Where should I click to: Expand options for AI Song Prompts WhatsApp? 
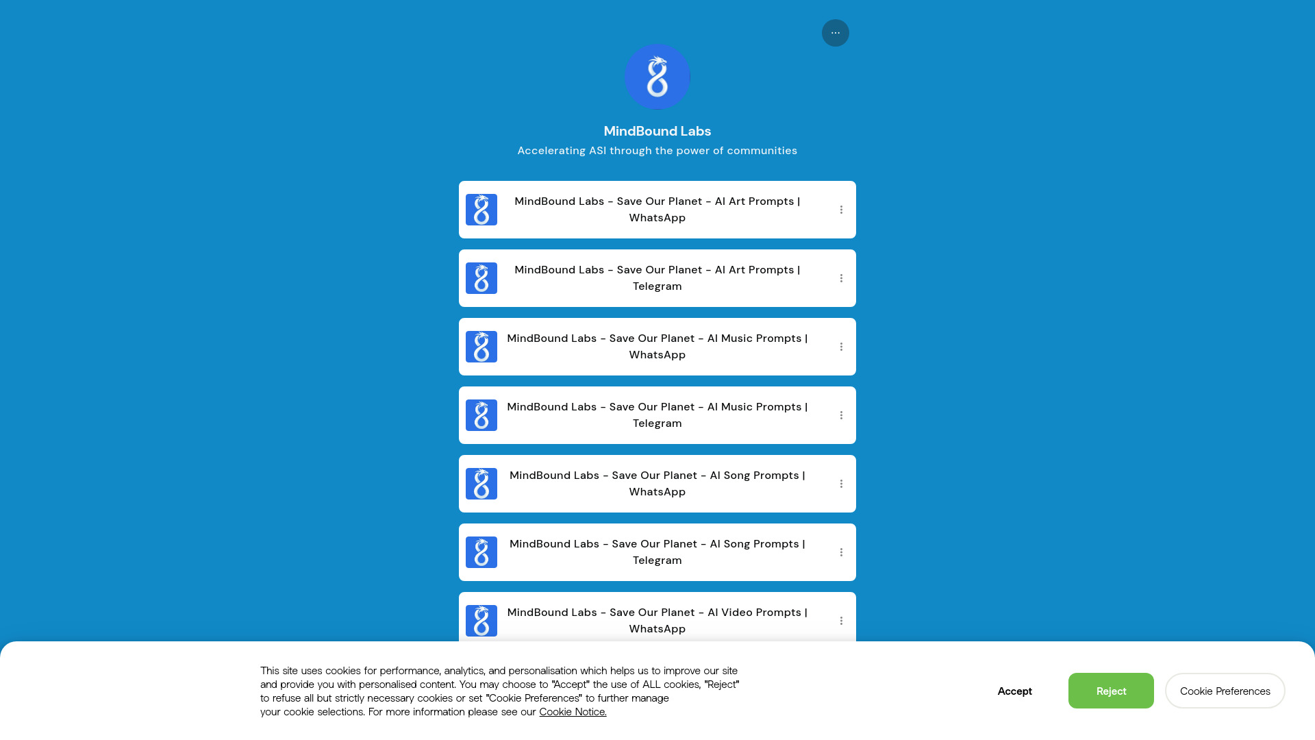coord(841,483)
